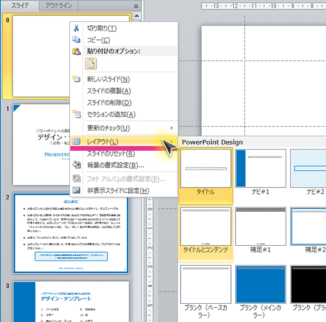Click the paint bucket background format icon

[76, 165]
